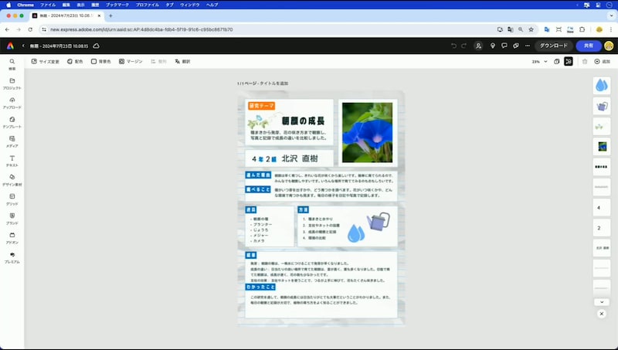
Task: Open the lightbulb tips icon
Action: (x=493, y=46)
